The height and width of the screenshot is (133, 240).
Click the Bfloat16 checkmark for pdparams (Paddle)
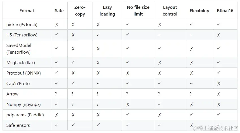[x=218, y=114]
